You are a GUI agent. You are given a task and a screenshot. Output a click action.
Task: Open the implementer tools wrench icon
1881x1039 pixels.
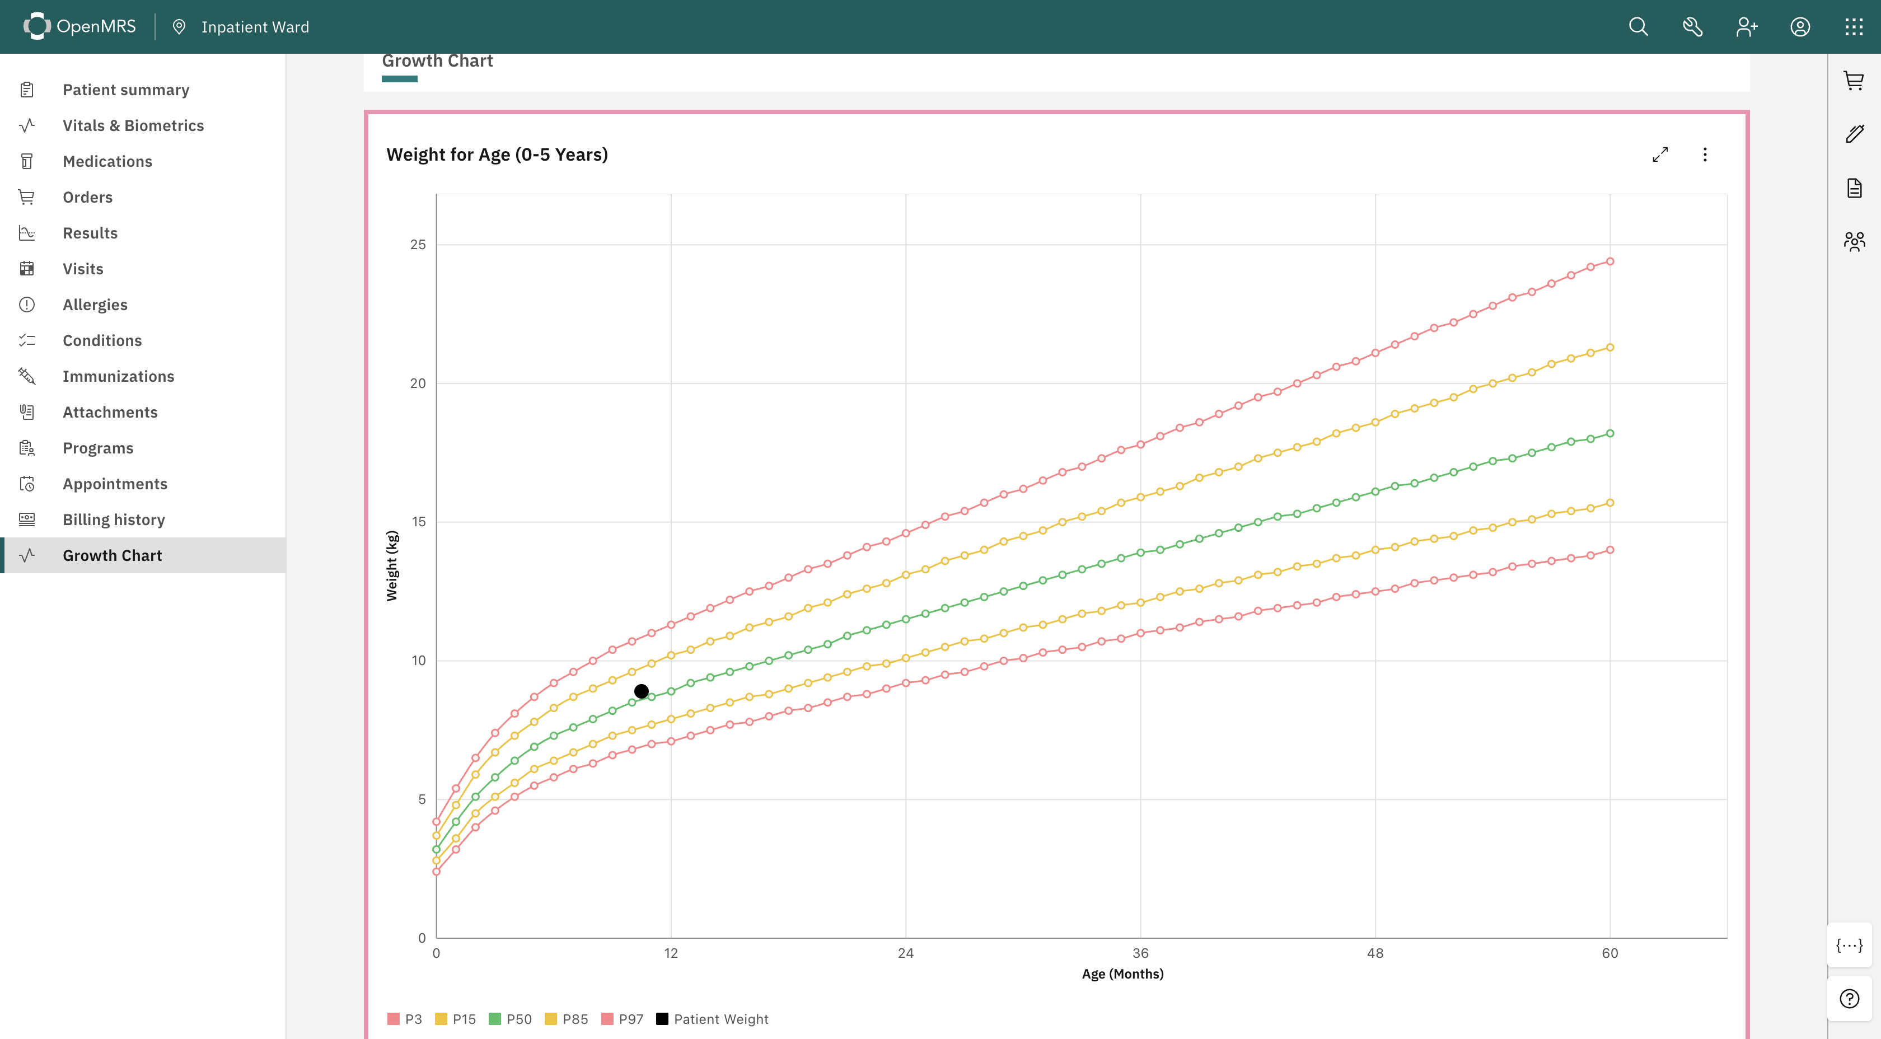click(x=1692, y=27)
